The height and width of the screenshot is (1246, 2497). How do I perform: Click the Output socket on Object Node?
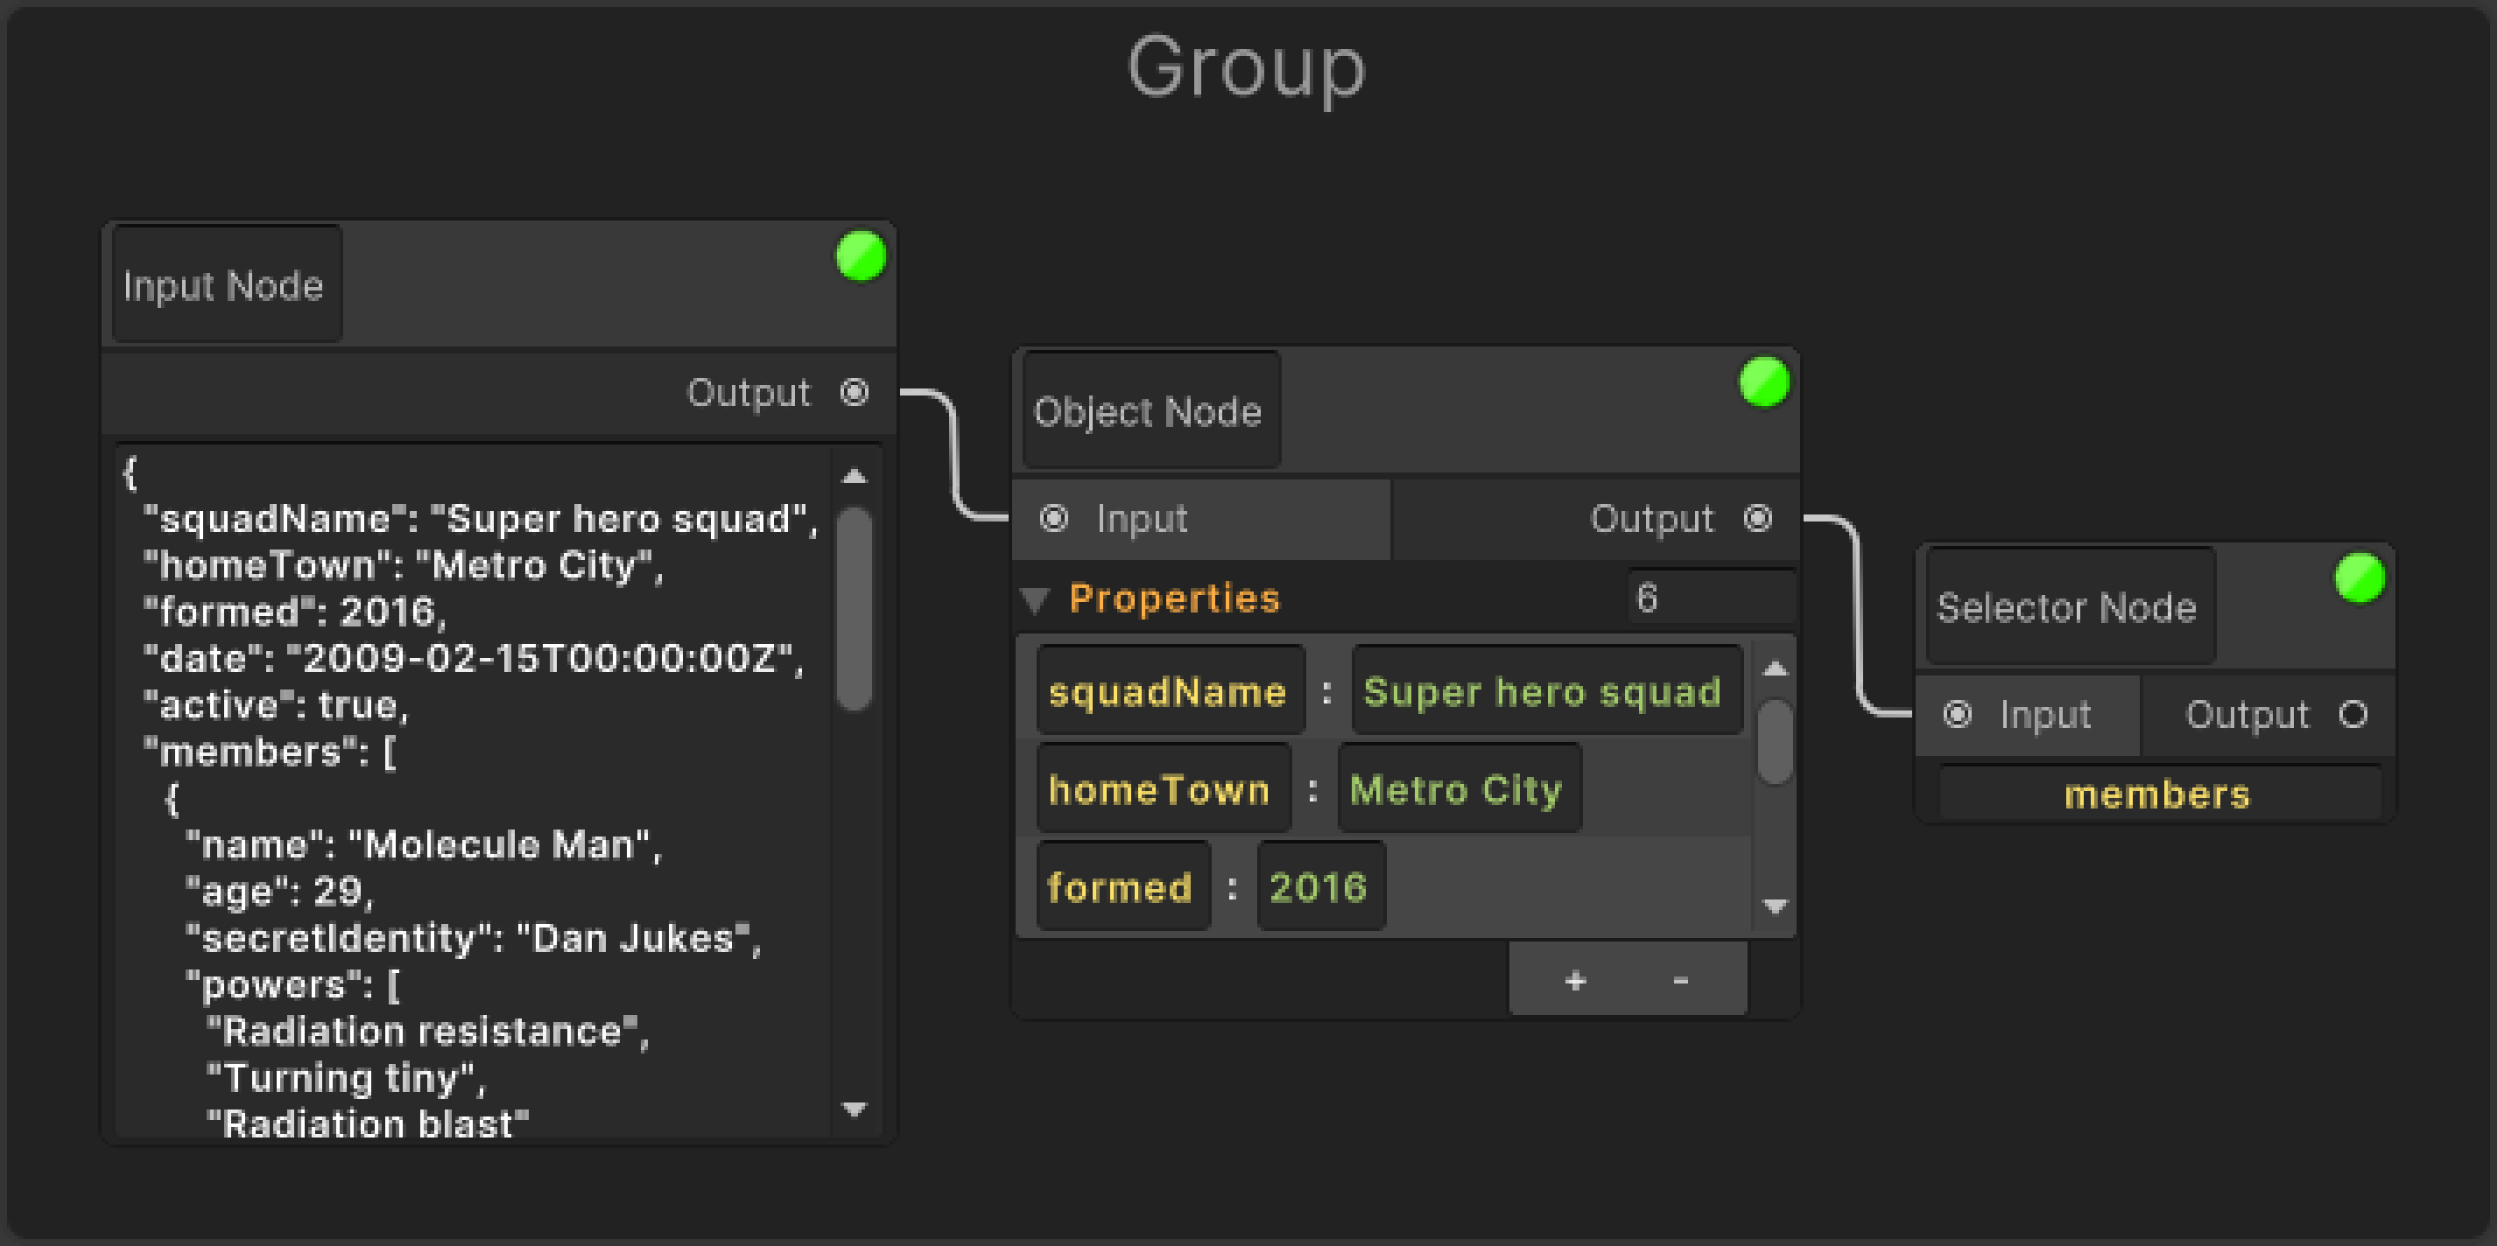(1762, 518)
